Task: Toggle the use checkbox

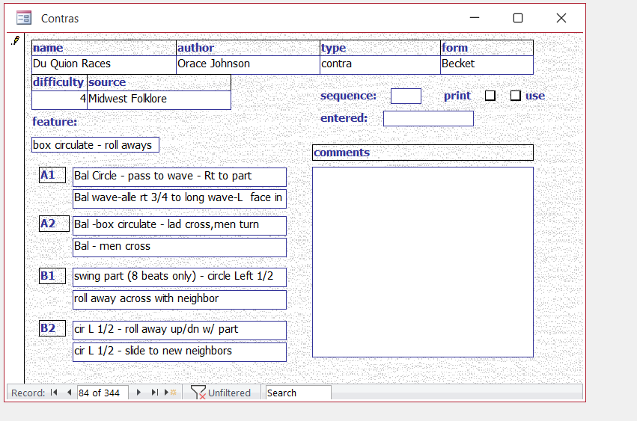Action: [x=516, y=96]
